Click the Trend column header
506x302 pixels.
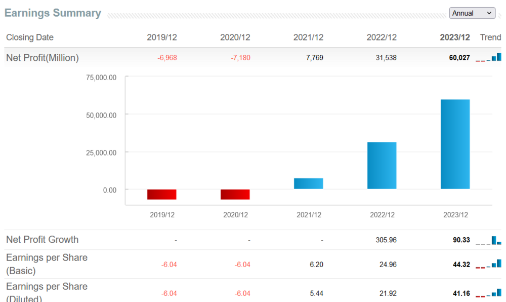490,37
